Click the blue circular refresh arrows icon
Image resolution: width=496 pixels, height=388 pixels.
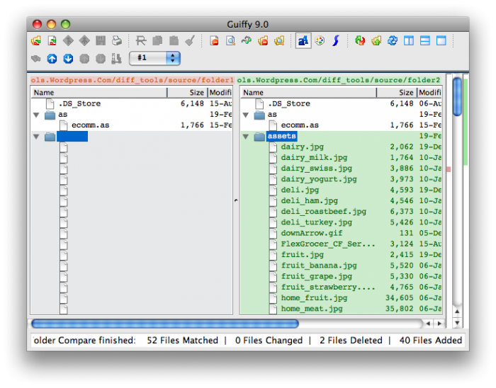[393, 41]
